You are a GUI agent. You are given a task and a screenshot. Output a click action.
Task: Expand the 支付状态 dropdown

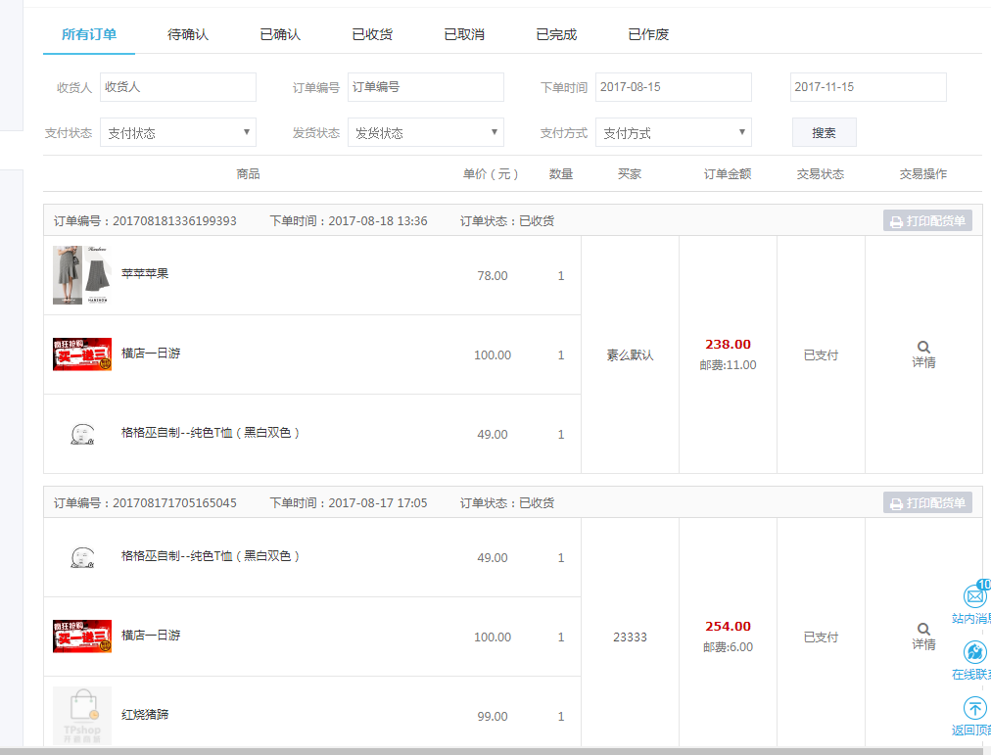click(x=178, y=133)
